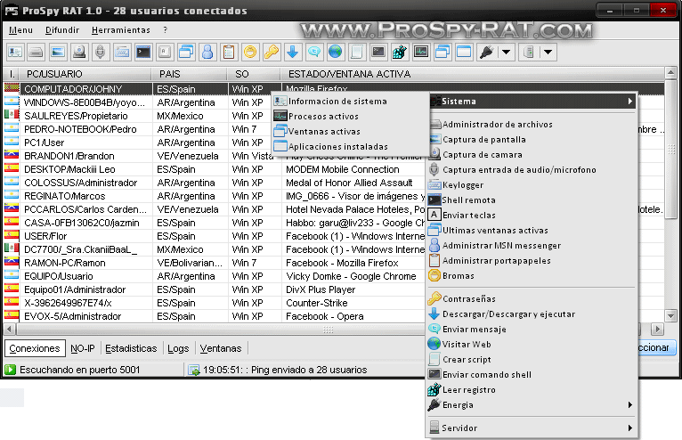Open the Difundir menu
Viewport: 682px width, 440px height.
pos(62,30)
